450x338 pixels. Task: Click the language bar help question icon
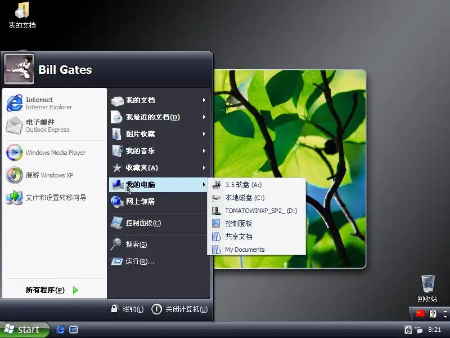(433, 314)
